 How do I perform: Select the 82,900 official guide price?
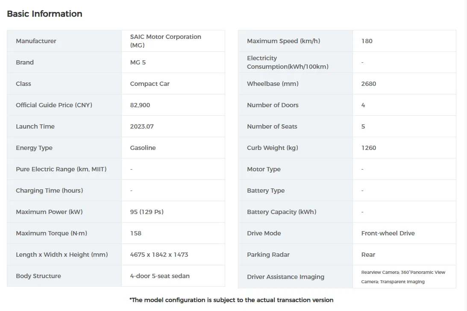click(x=140, y=105)
